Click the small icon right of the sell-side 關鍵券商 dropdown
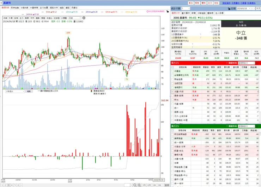This screenshot has width=261, height=187. (x=257, y=126)
